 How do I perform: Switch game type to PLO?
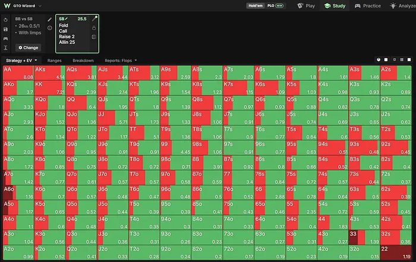[x=275, y=5]
